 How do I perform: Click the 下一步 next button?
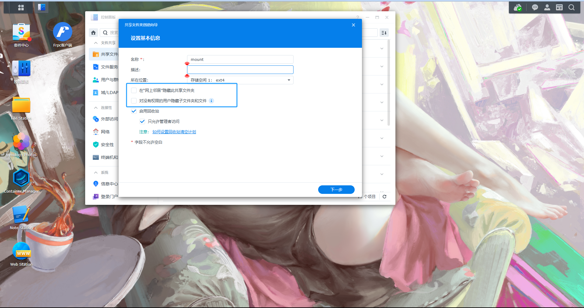(x=336, y=190)
